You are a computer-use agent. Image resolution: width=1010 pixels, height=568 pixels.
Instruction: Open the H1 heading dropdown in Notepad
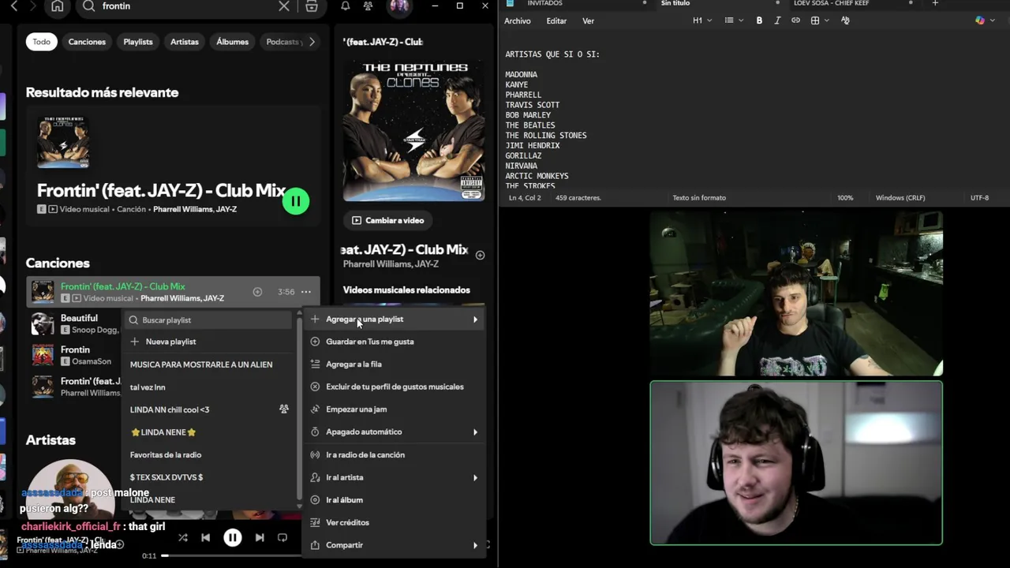click(702, 21)
